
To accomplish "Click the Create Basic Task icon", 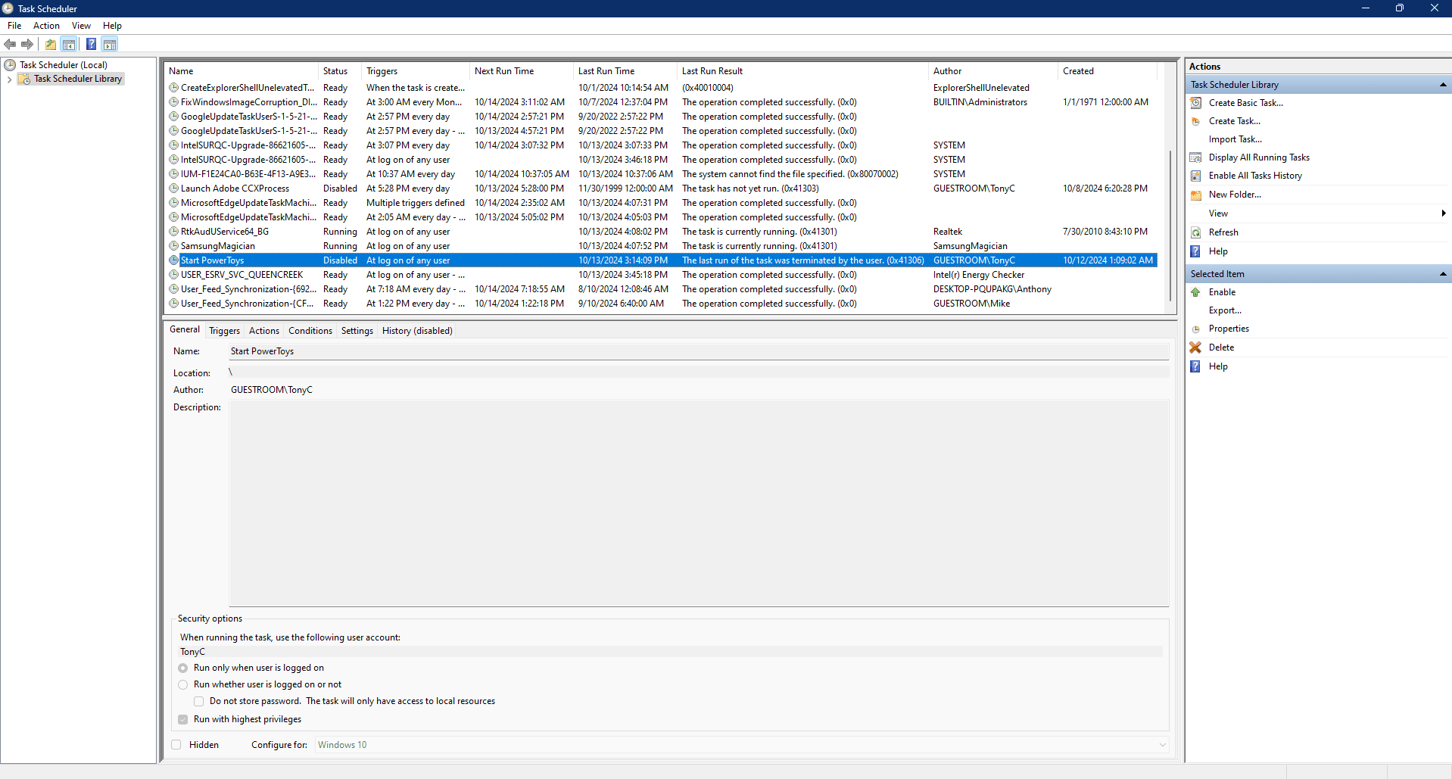I will coord(1196,103).
